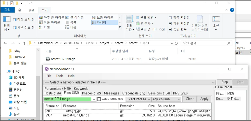
Task: Toggle the Case sensitive checkbox
Action: pos(99,99)
